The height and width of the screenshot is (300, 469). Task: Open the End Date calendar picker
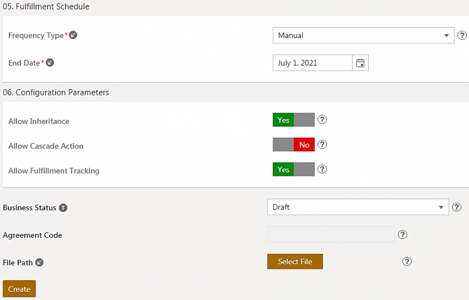(x=361, y=63)
